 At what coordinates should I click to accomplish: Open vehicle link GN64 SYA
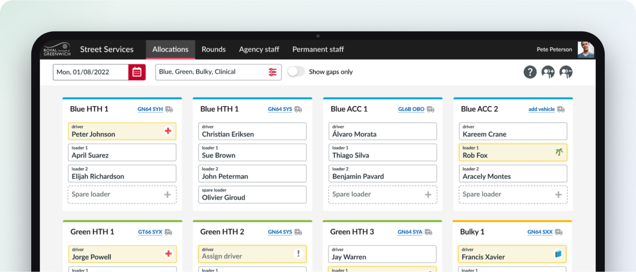(410, 232)
